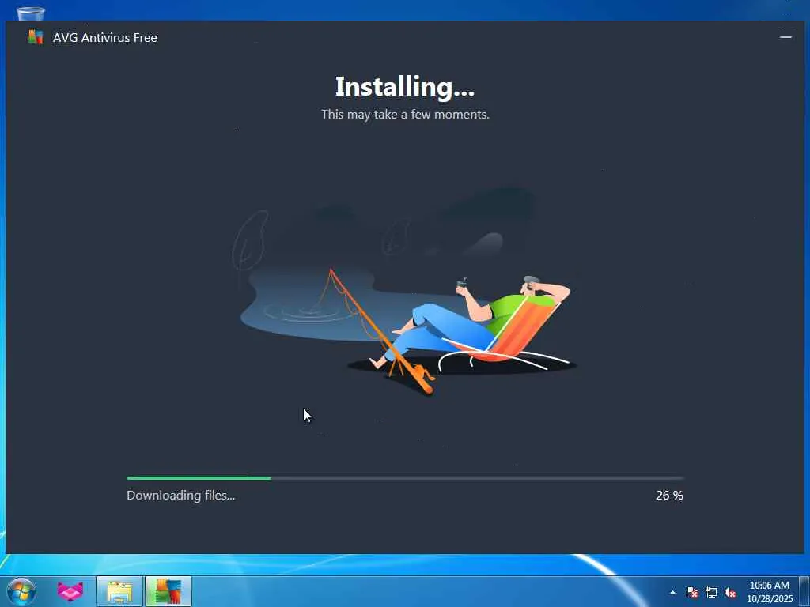Open the taskbar clock showing 10:06 AM

pyautogui.click(x=769, y=591)
